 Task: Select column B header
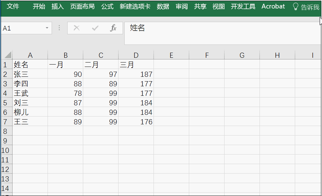click(65, 55)
